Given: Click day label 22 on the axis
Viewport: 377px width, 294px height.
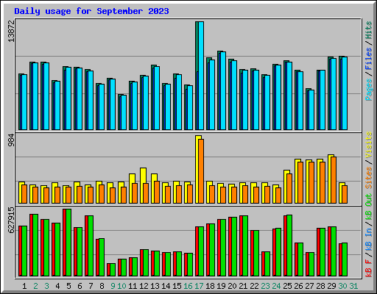Looking at the screenshot, I should pos(254,286).
